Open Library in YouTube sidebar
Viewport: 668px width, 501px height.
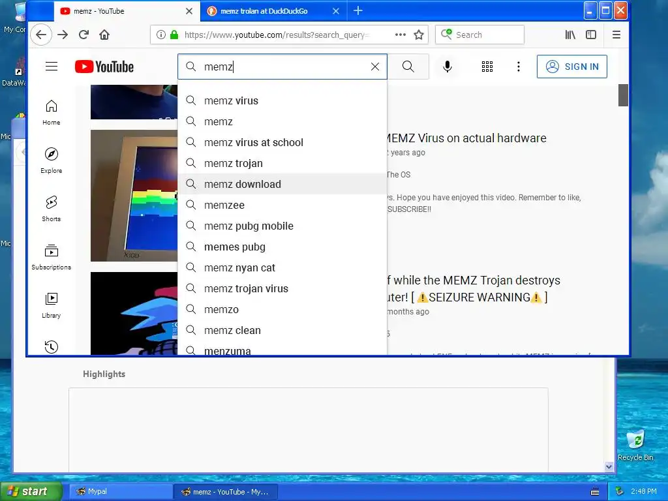[x=51, y=305]
